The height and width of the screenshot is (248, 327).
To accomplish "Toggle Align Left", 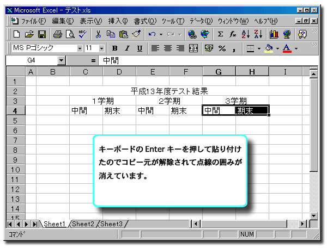I will click(x=155, y=48).
